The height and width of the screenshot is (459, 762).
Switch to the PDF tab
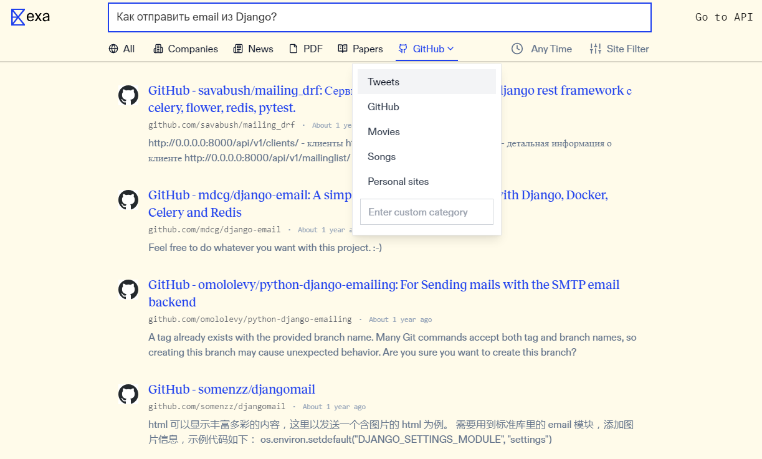coord(306,49)
